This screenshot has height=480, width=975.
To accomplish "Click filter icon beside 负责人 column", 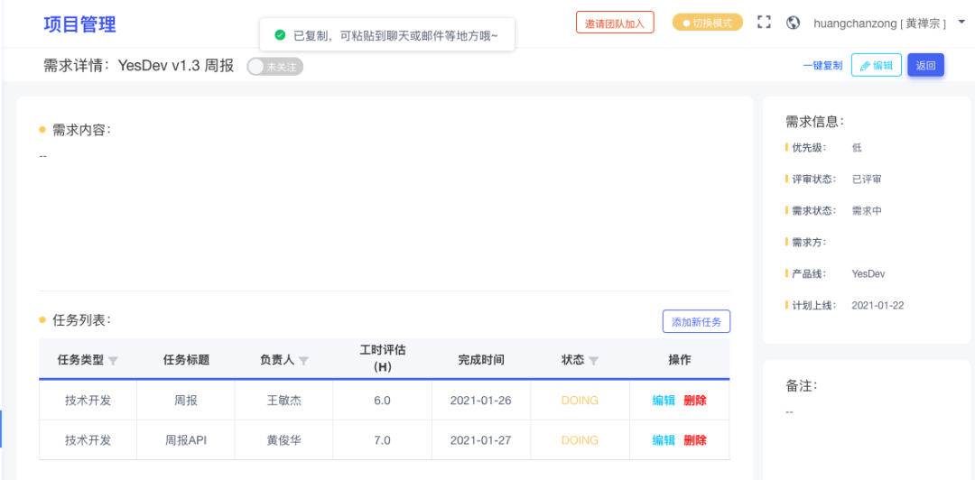I will pos(303,361).
